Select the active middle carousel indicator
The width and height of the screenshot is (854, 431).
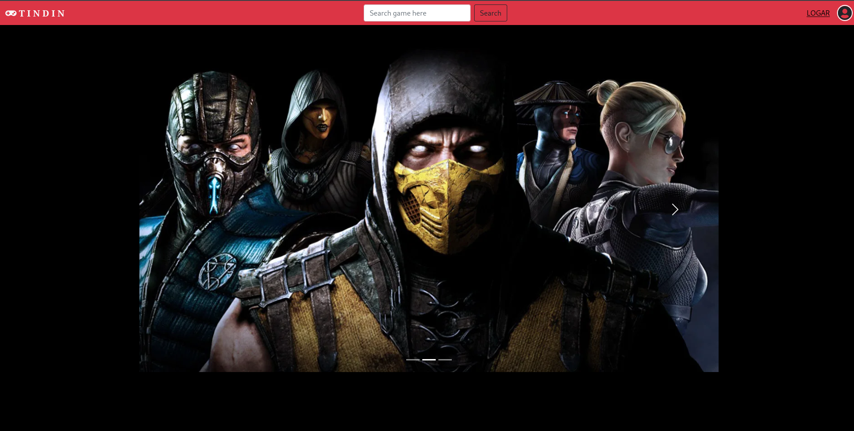tap(429, 360)
